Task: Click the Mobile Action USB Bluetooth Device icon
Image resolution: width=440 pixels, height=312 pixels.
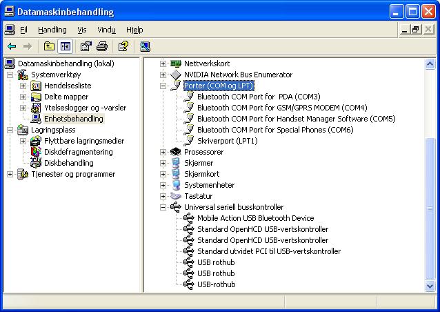Action: tap(188, 218)
